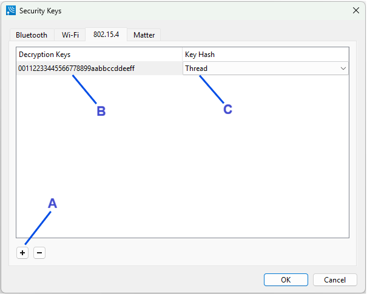367x294 pixels.
Task: Select the 802.15.4 tab
Action: click(x=106, y=35)
